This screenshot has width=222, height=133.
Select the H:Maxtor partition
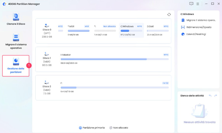114,59
